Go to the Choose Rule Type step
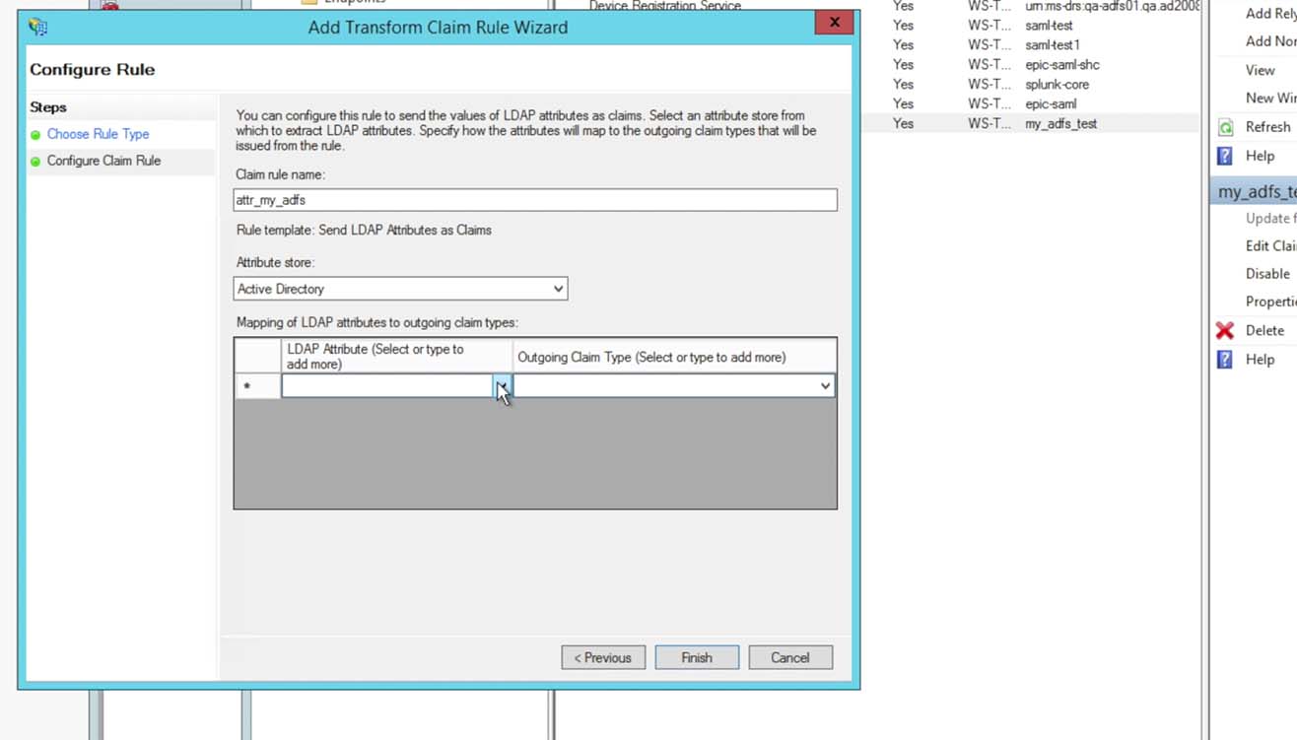The width and height of the screenshot is (1297, 740). (x=98, y=134)
